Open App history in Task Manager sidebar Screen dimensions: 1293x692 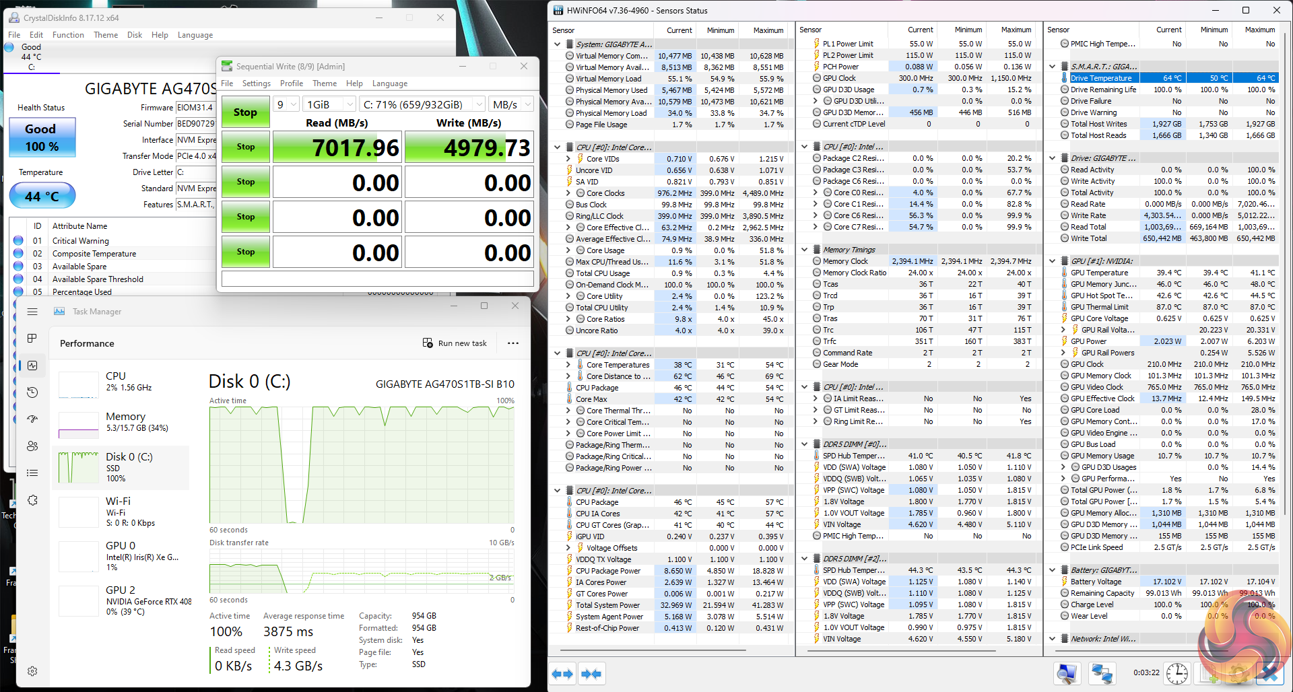[x=32, y=392]
